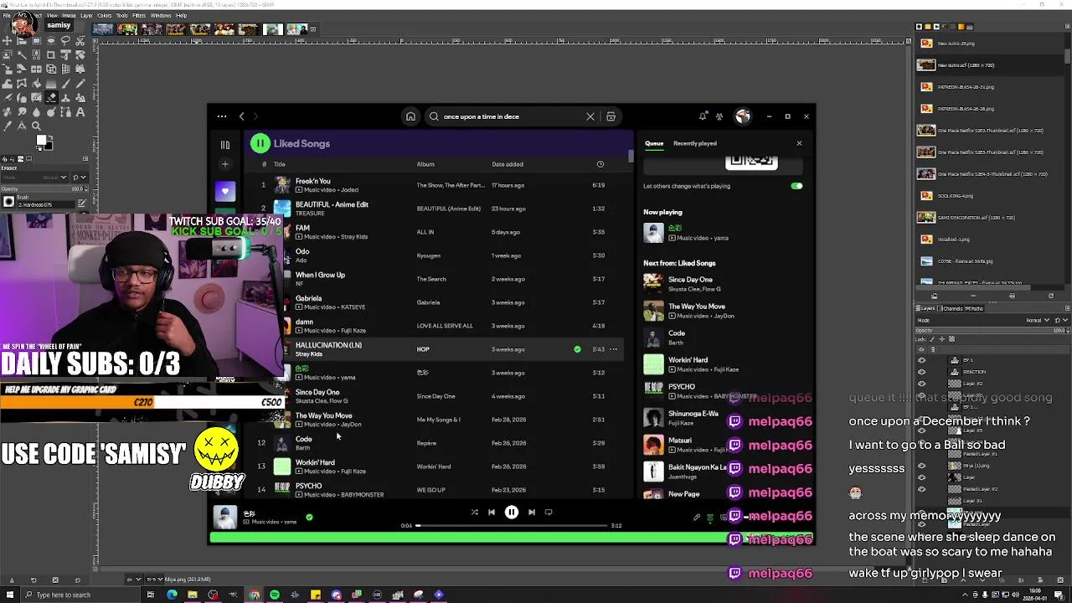Screen dimensions: 1072x603
Task: Select the Measure tool in toolbox
Action: pos(21,126)
